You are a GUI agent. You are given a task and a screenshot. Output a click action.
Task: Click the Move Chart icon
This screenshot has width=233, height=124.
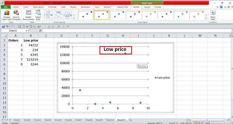(x=213, y=15)
